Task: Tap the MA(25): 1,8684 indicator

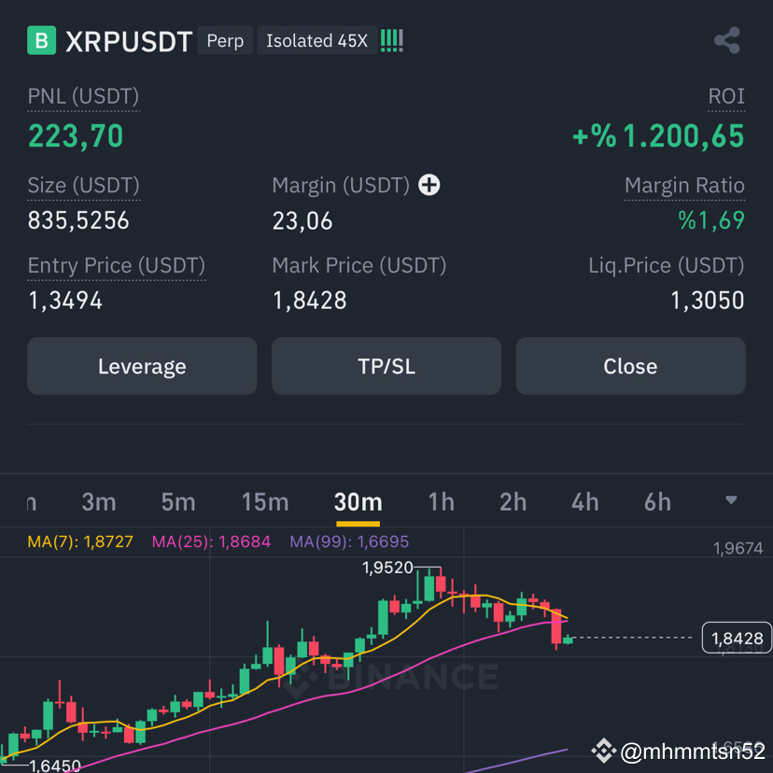Action: [x=211, y=541]
